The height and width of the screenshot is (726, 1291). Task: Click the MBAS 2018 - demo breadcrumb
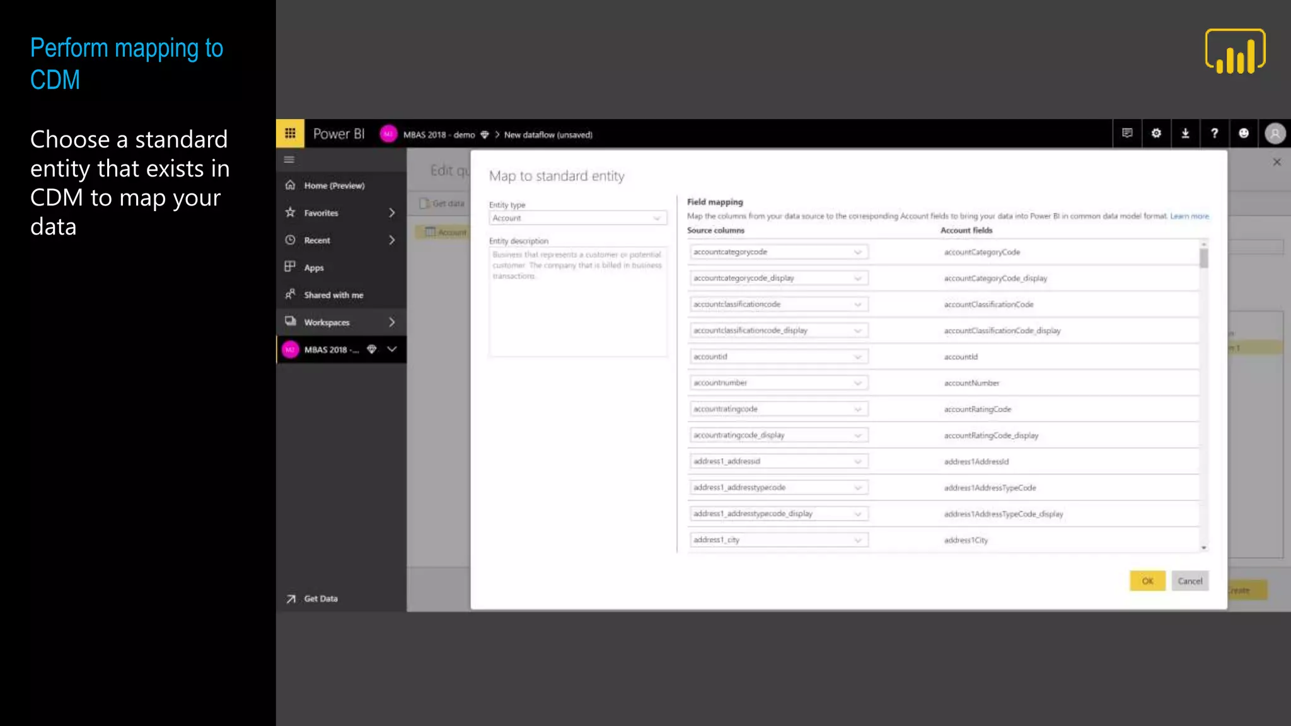tap(439, 135)
